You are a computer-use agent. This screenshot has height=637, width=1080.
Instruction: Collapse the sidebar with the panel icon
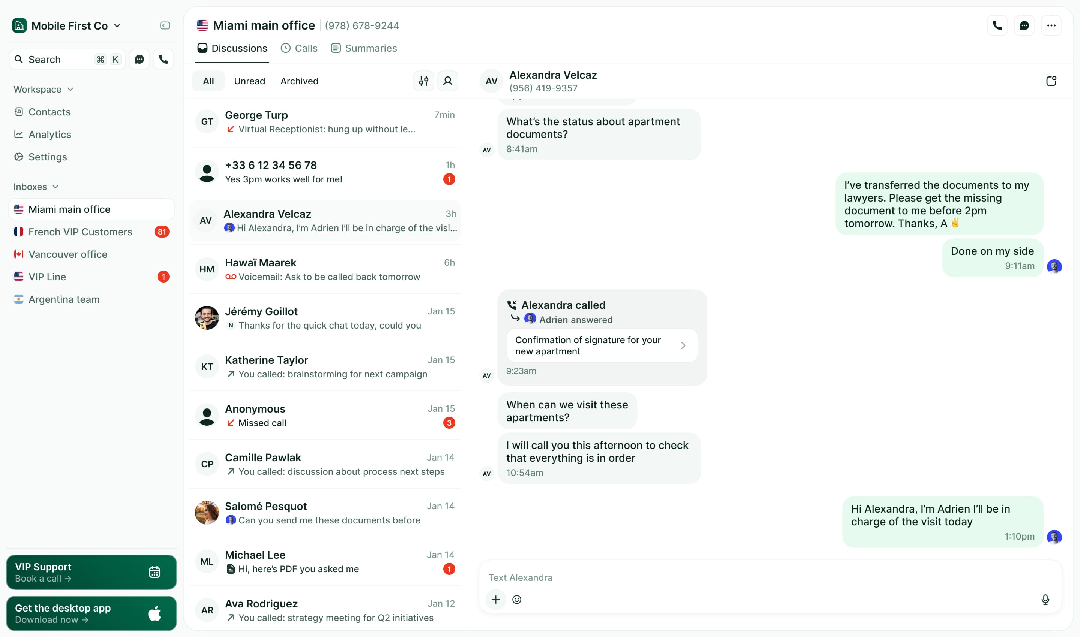pyautogui.click(x=165, y=25)
